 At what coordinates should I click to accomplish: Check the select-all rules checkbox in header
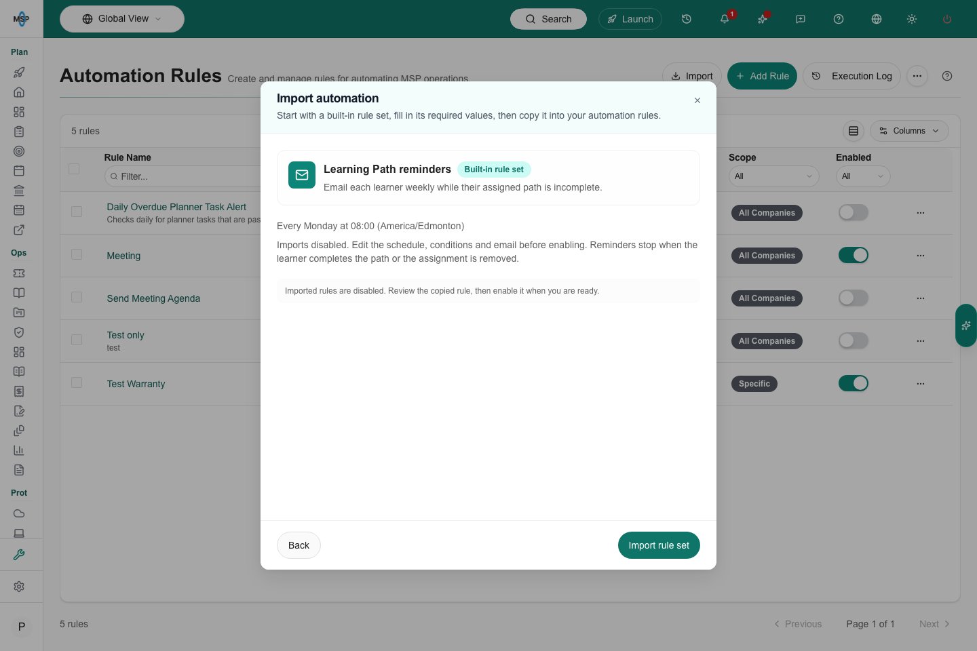[74, 169]
